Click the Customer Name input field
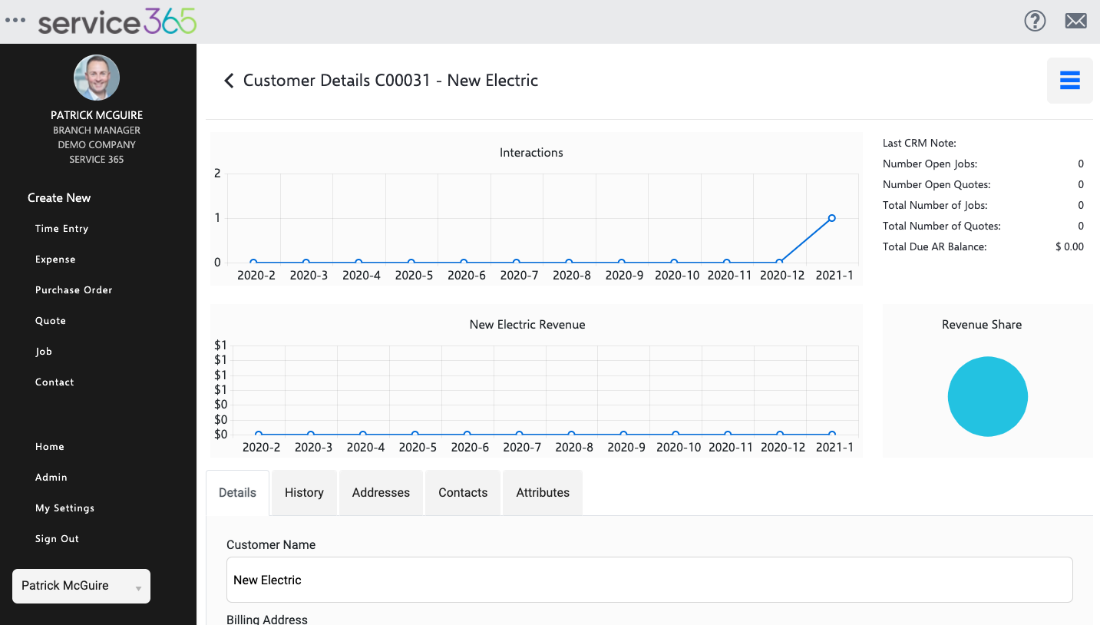Viewport: 1100px width, 625px height. tap(649, 580)
